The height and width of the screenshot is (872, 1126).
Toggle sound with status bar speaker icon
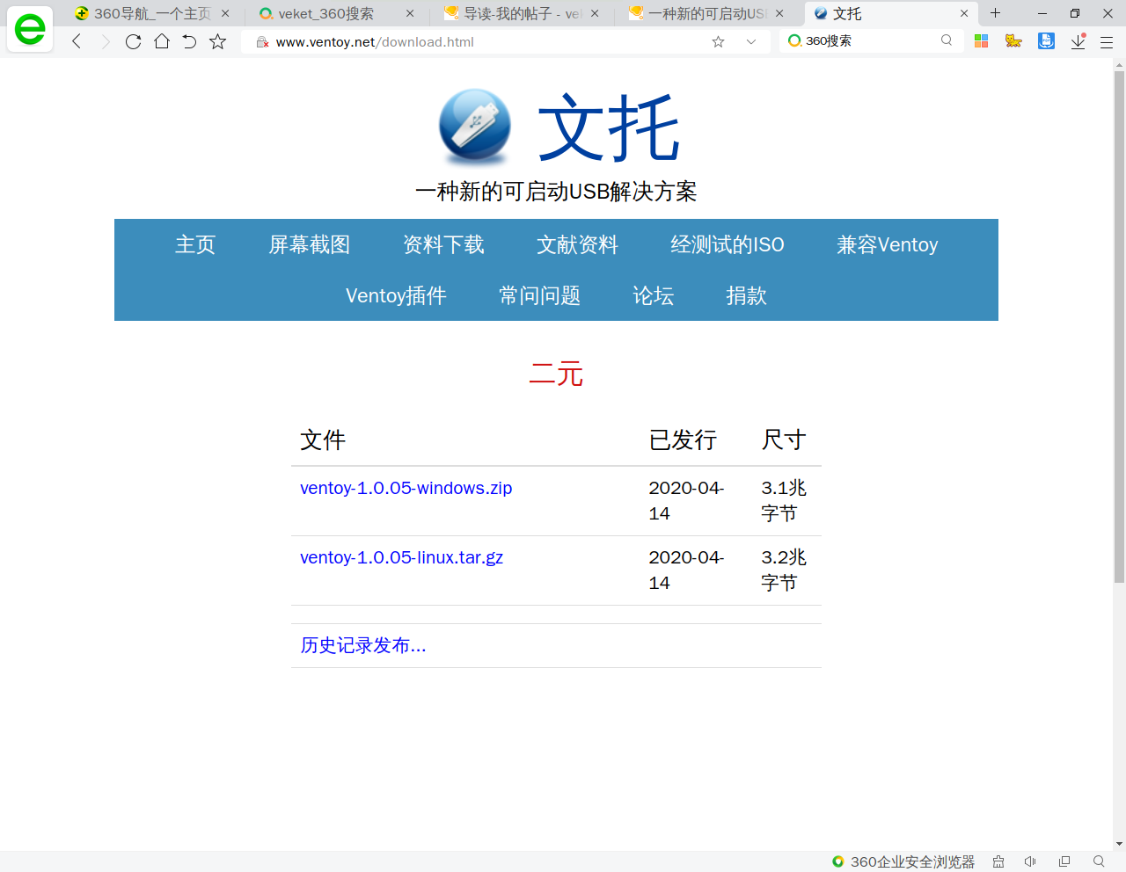[1030, 861]
